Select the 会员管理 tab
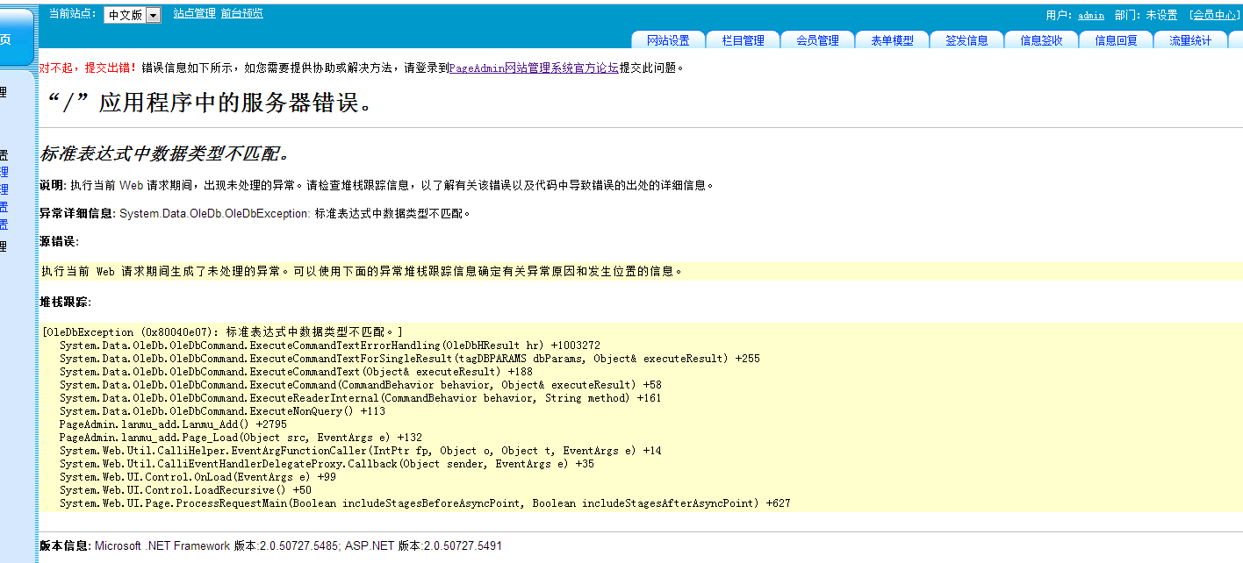 pos(817,40)
